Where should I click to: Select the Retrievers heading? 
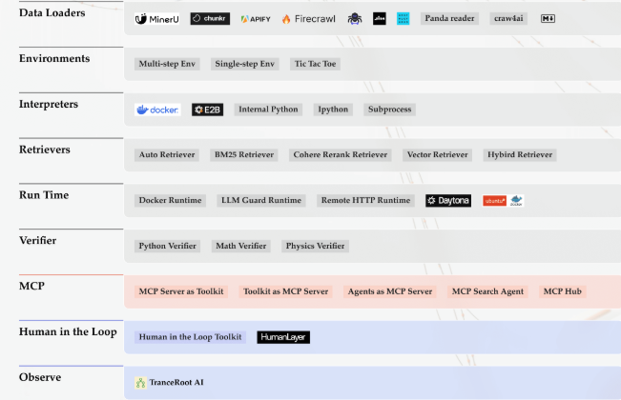pyautogui.click(x=44, y=150)
